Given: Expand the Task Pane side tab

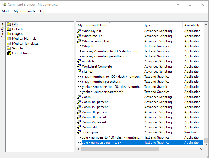Looking at the screenshot, I should (2, 30).
